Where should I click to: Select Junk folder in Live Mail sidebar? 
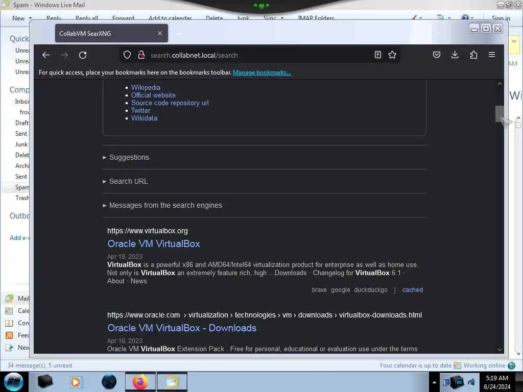21,144
